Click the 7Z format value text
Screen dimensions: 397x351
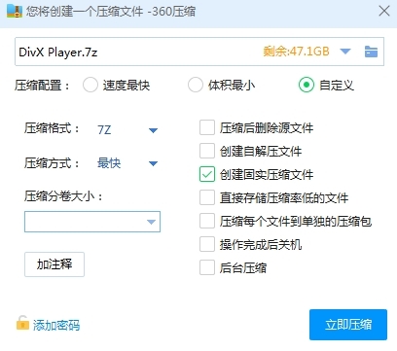click(104, 130)
